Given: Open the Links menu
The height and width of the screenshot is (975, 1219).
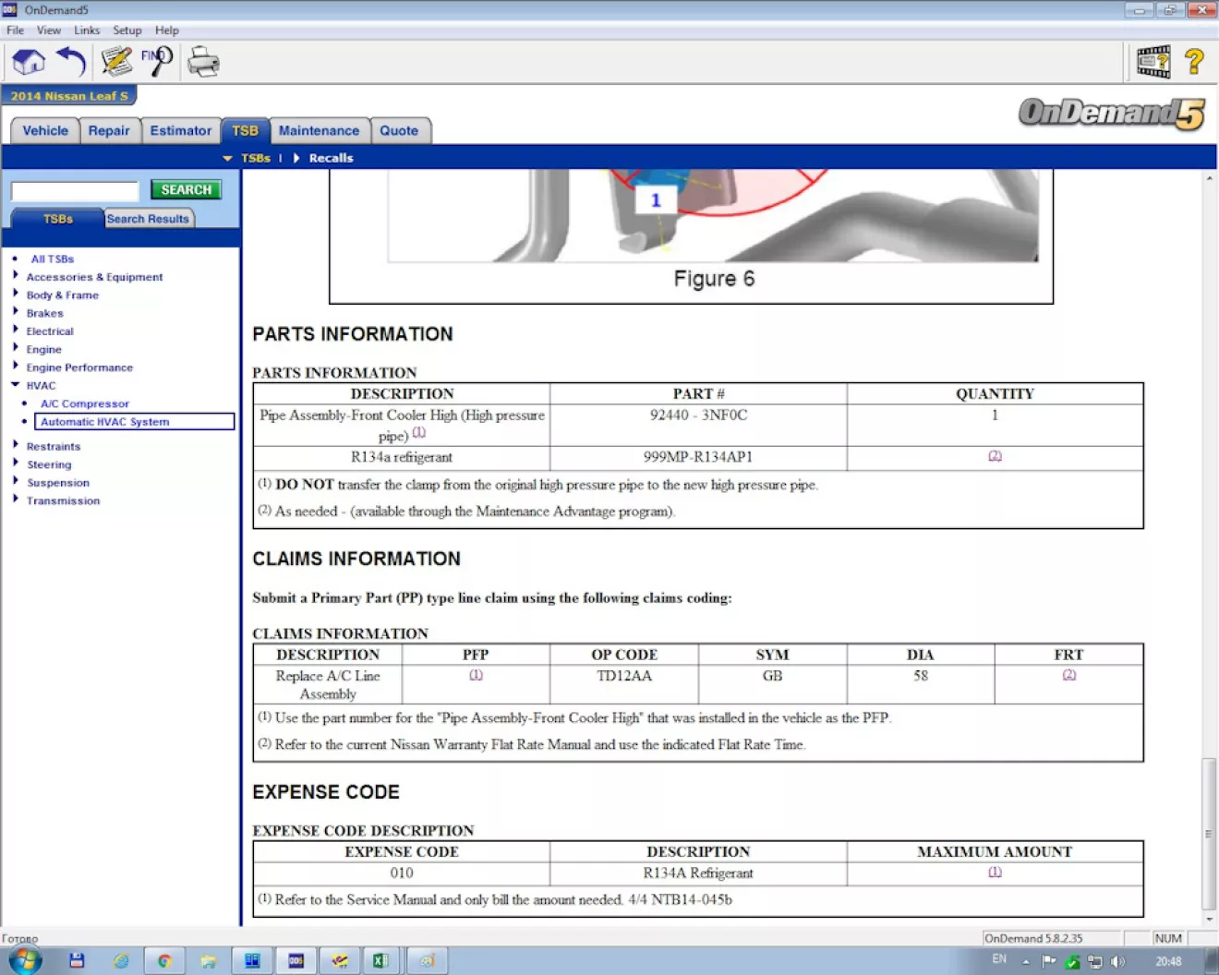Looking at the screenshot, I should (x=87, y=30).
